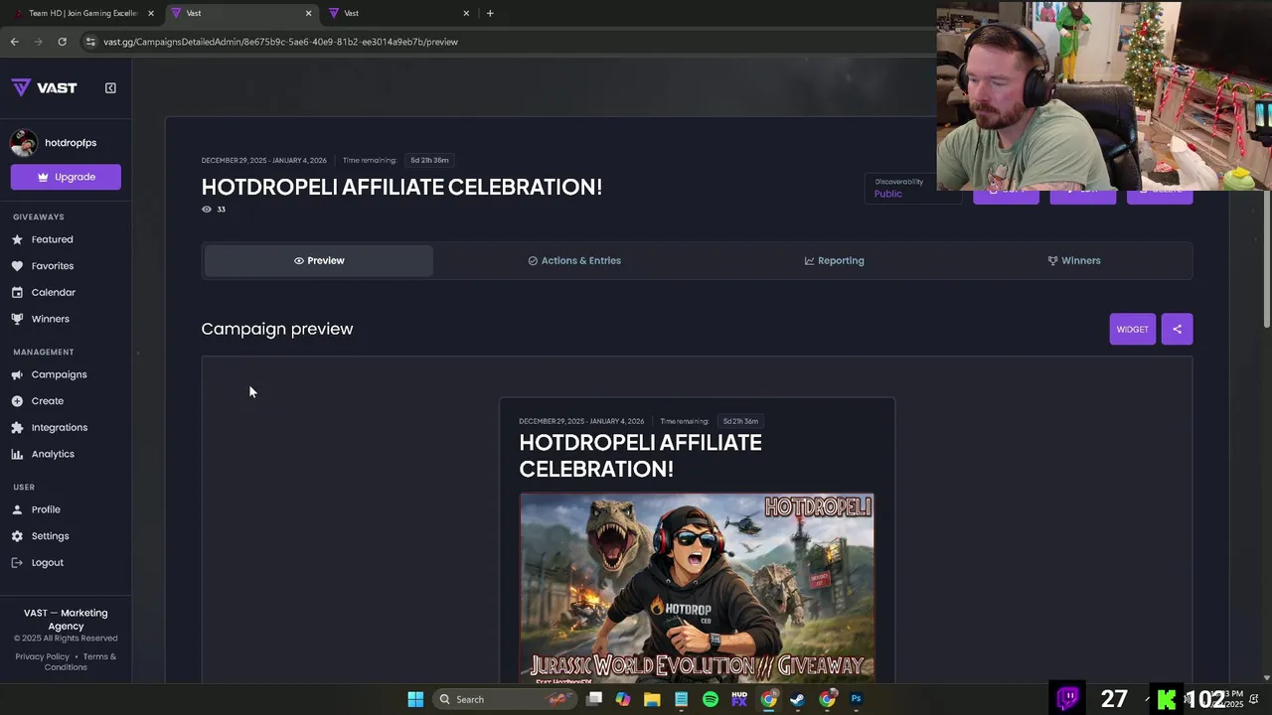
Task: Switch to the Winners tab
Action: (1074, 260)
